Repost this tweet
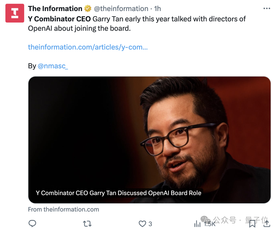 point(87,224)
